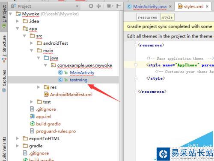Select AndroidManifest.xml in the tree
214x161 pixels.
coord(71,95)
